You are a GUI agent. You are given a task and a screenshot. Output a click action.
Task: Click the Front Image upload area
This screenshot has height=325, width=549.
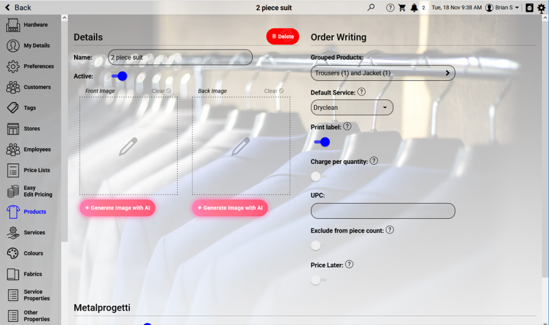(128, 145)
